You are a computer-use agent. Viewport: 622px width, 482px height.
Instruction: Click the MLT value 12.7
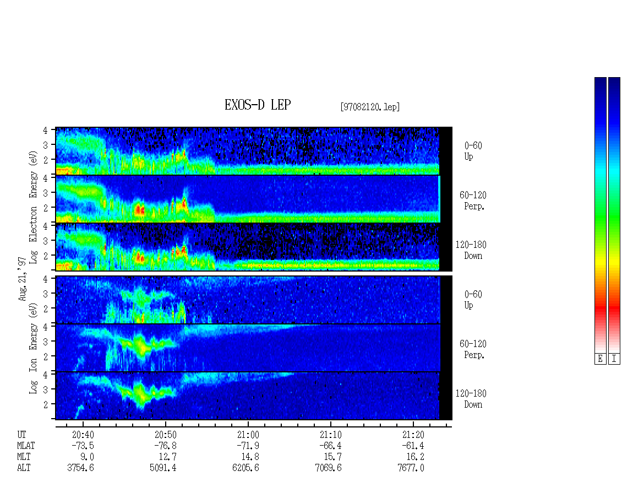[x=168, y=457]
